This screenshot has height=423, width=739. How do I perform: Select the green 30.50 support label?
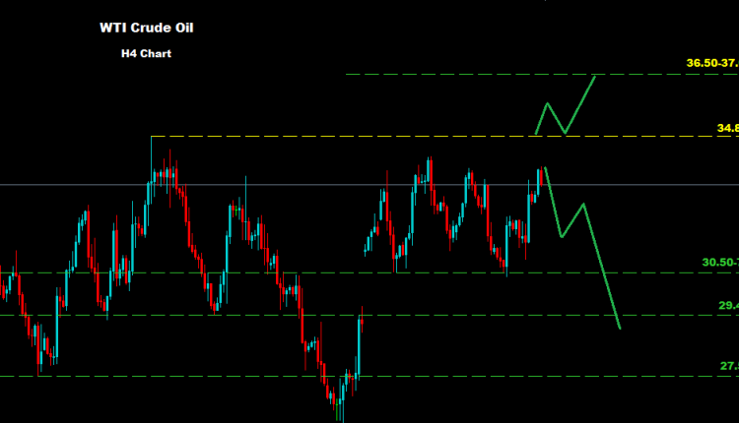[720, 262]
